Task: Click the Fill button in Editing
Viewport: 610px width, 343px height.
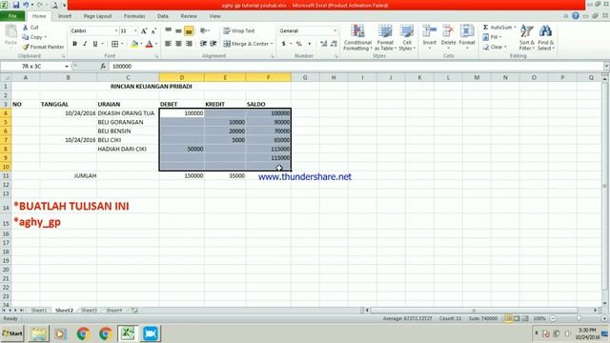Action: [x=492, y=37]
